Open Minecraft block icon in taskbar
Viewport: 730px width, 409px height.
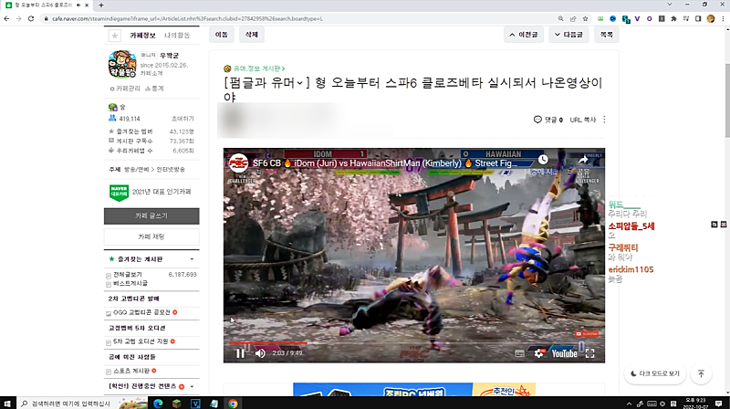click(x=177, y=404)
